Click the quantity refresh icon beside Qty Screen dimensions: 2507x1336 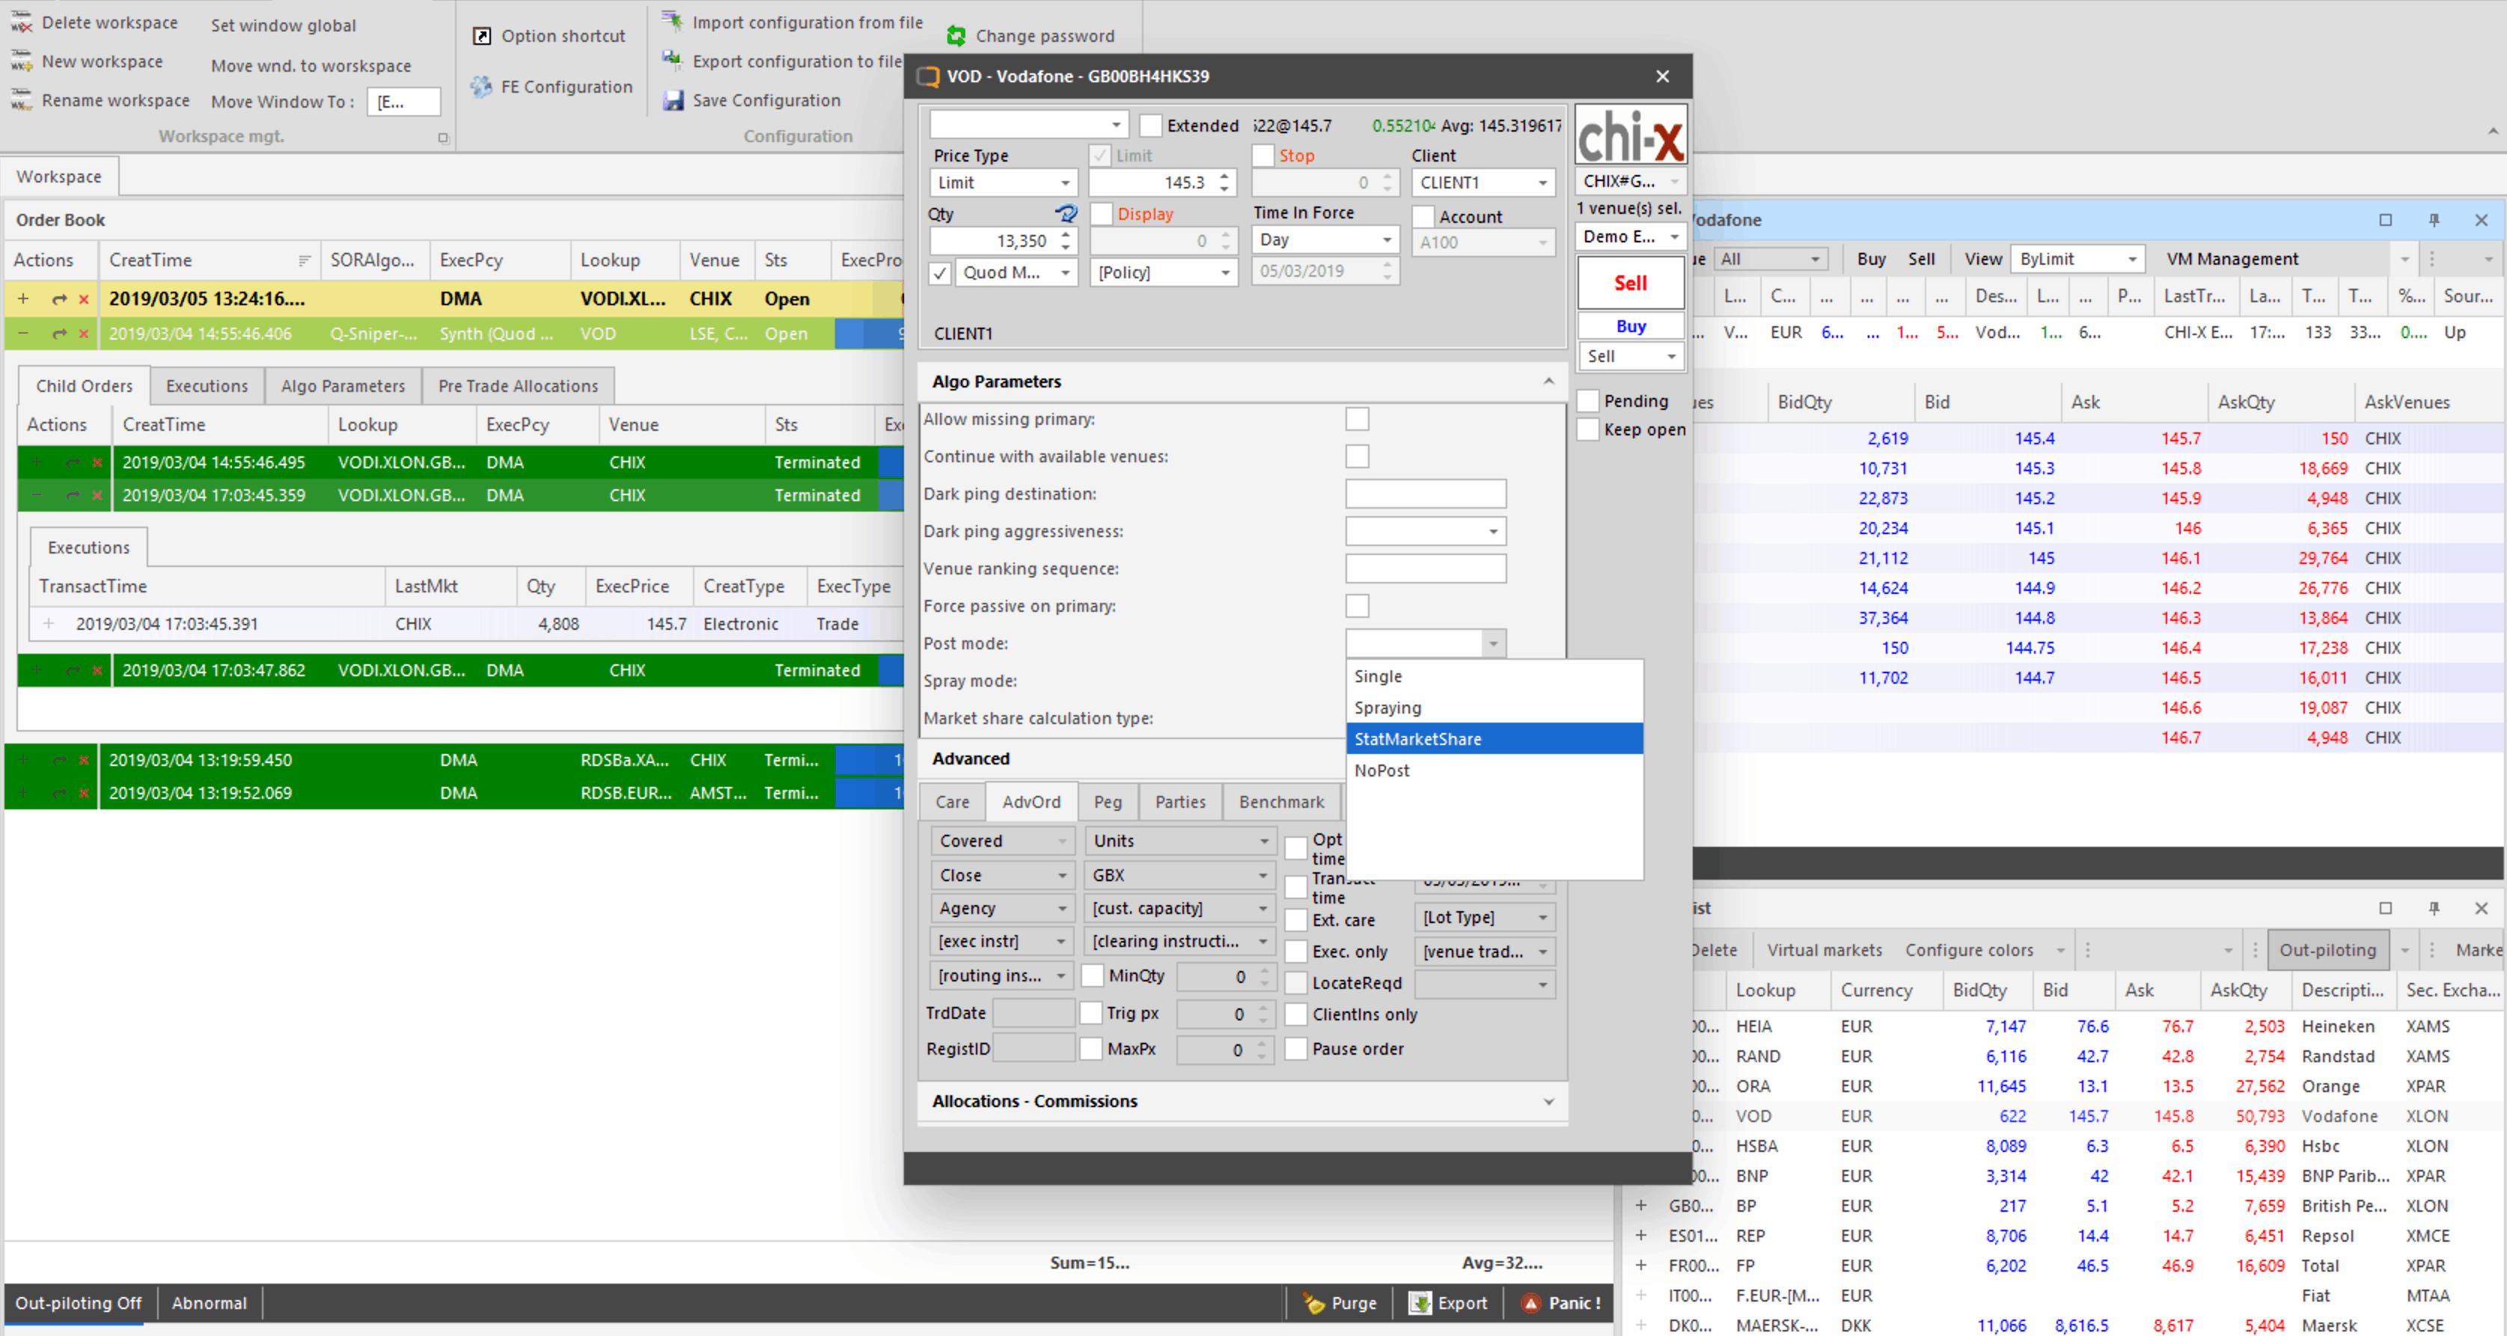[1066, 213]
